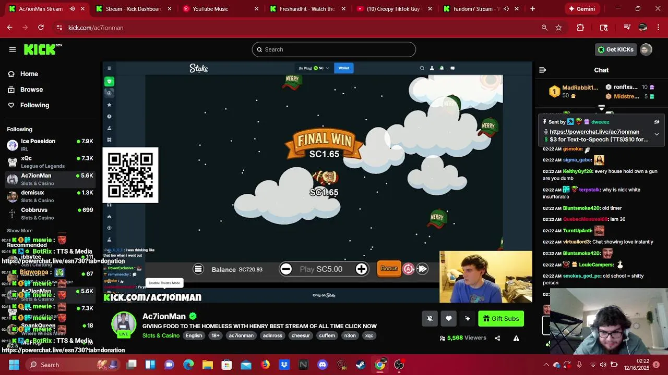Share the stream

[x=497, y=338]
